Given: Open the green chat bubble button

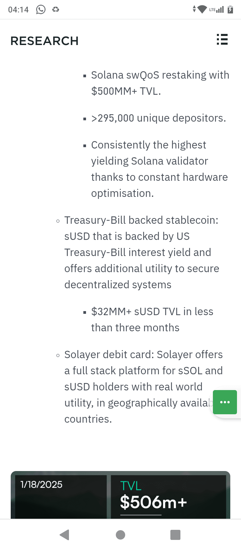Looking at the screenshot, I should point(225,402).
